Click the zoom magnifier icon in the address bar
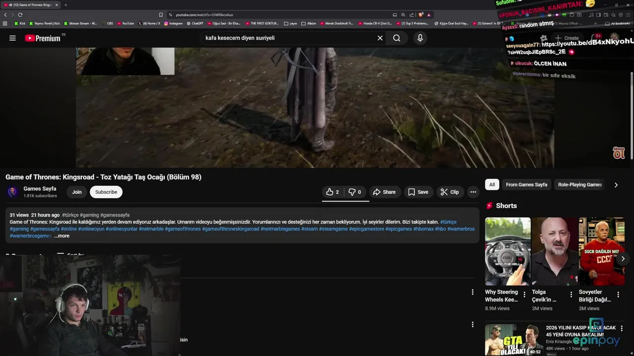The image size is (634, 356). pos(403,15)
